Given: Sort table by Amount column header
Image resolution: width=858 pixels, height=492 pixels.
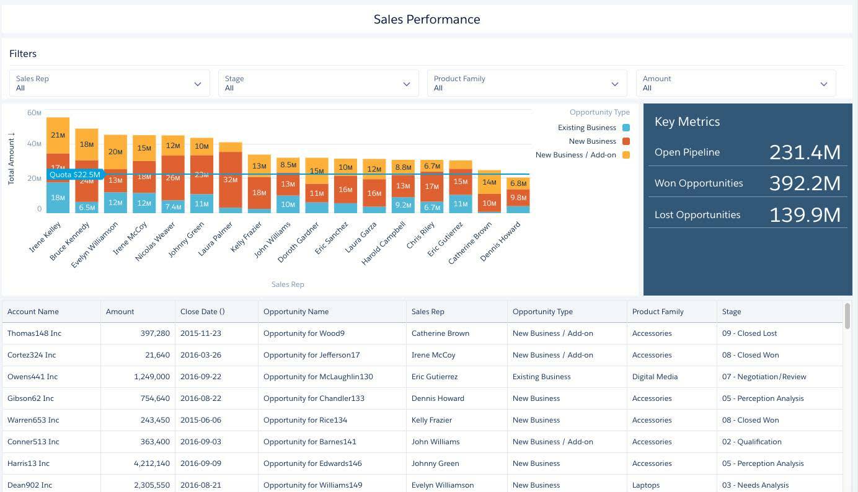Looking at the screenshot, I should tap(138, 312).
